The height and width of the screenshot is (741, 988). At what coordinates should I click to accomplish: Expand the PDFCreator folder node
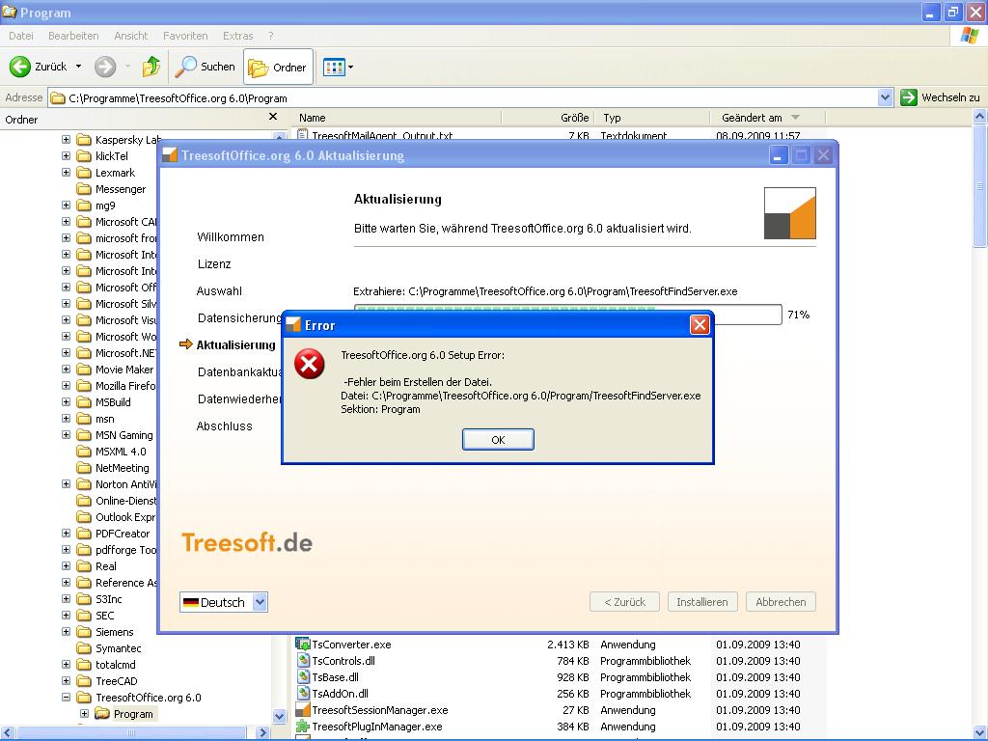pyautogui.click(x=67, y=533)
